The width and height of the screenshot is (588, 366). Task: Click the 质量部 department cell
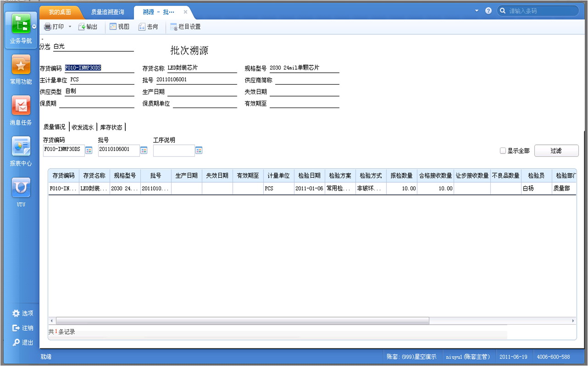564,188
